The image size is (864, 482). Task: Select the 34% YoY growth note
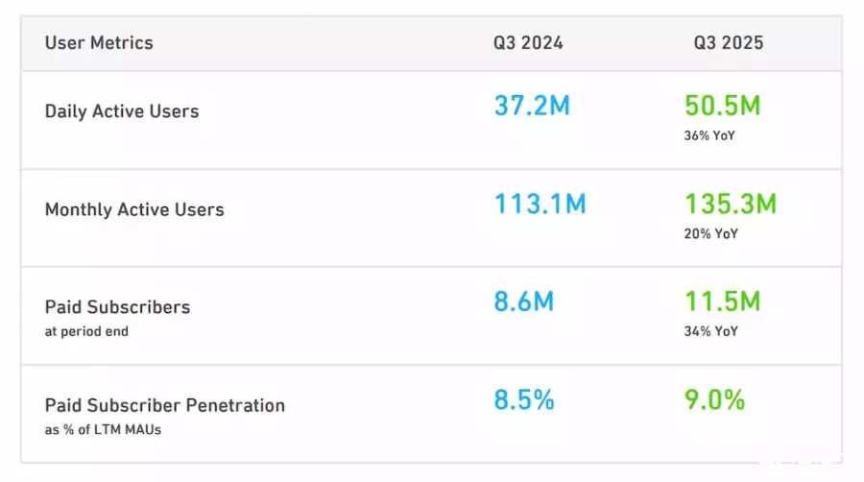tap(711, 331)
